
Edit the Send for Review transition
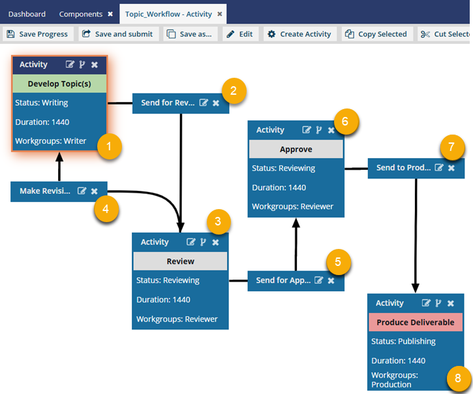(x=204, y=103)
